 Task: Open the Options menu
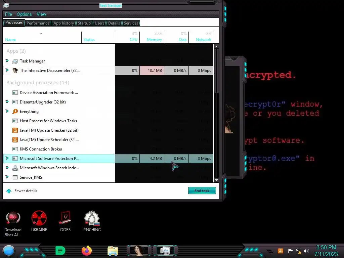tap(24, 14)
